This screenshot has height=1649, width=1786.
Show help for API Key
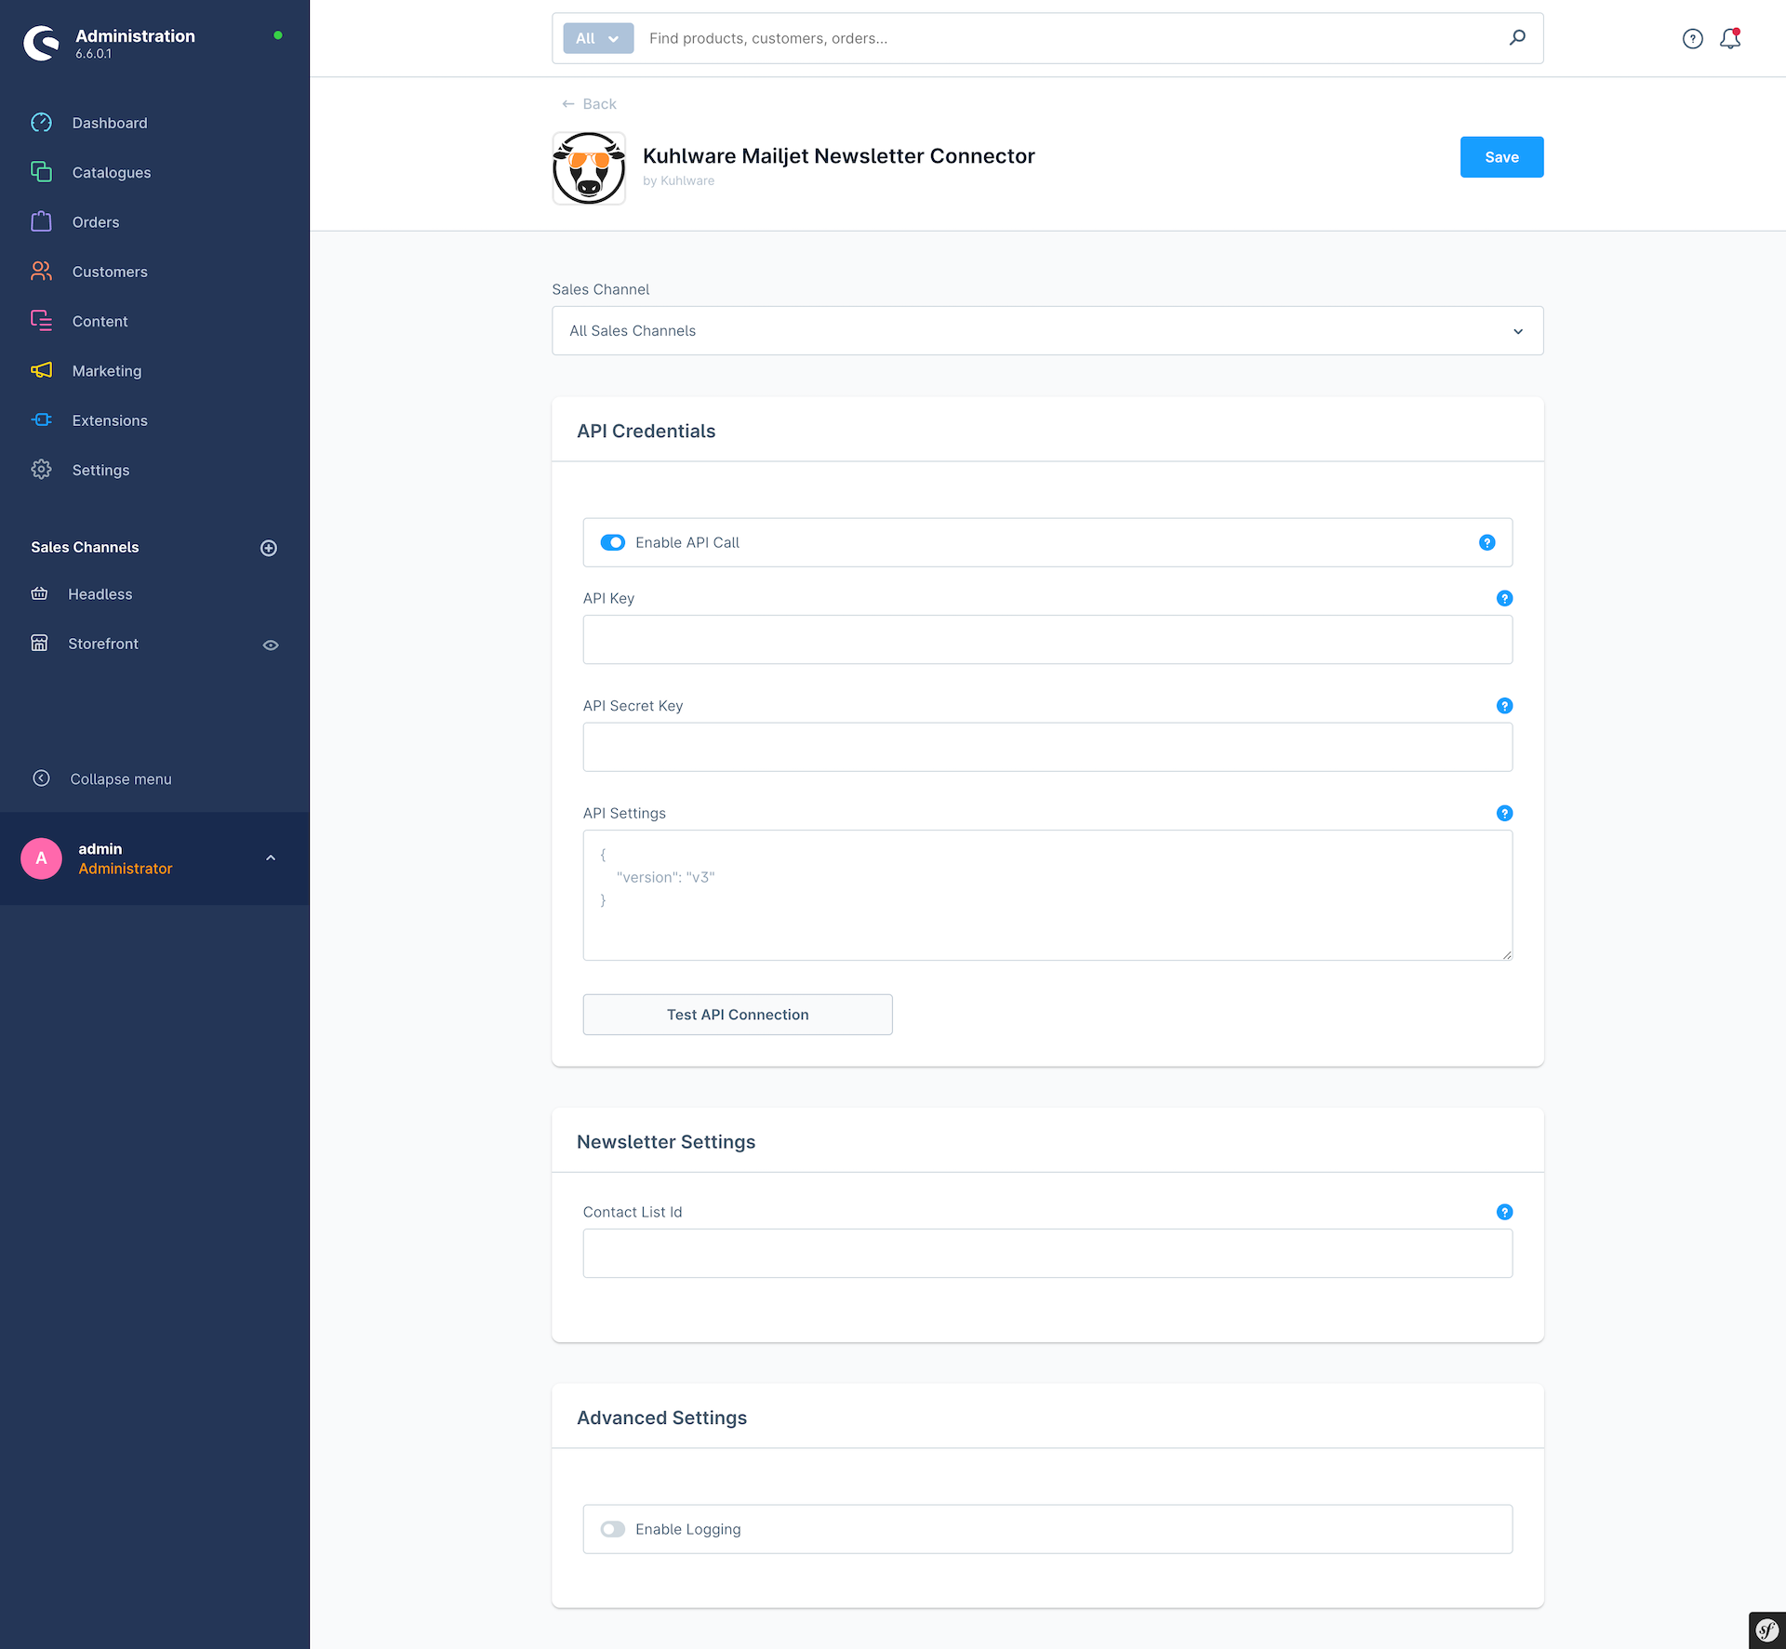pyautogui.click(x=1504, y=598)
